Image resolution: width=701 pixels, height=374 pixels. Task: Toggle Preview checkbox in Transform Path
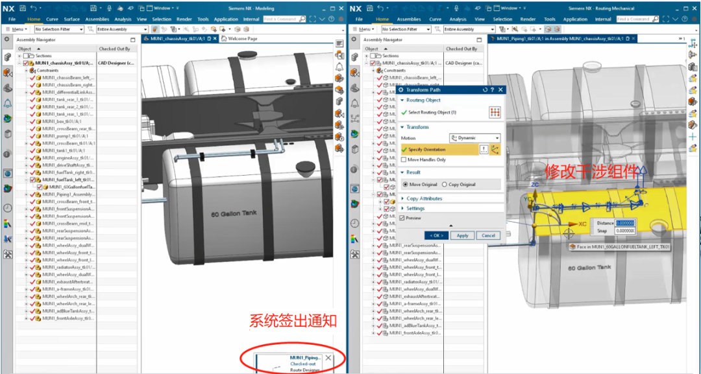pyautogui.click(x=402, y=218)
